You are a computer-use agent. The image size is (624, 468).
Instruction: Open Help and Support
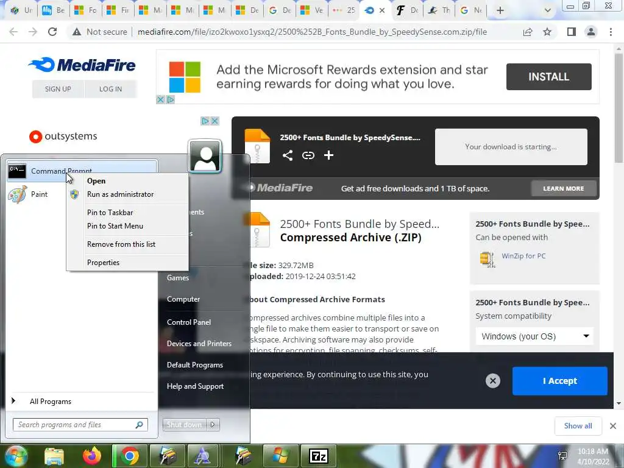pos(195,386)
